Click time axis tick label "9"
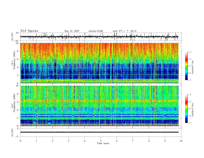 165,141
